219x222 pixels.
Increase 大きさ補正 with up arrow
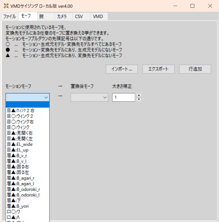pyautogui.click(x=139, y=95)
